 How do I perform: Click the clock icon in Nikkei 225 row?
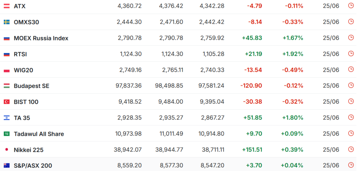click(x=351, y=149)
